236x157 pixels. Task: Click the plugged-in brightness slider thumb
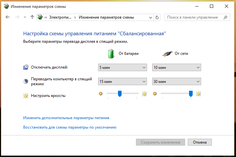coord(191,94)
